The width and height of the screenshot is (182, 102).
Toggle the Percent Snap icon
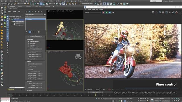coord(73,4)
